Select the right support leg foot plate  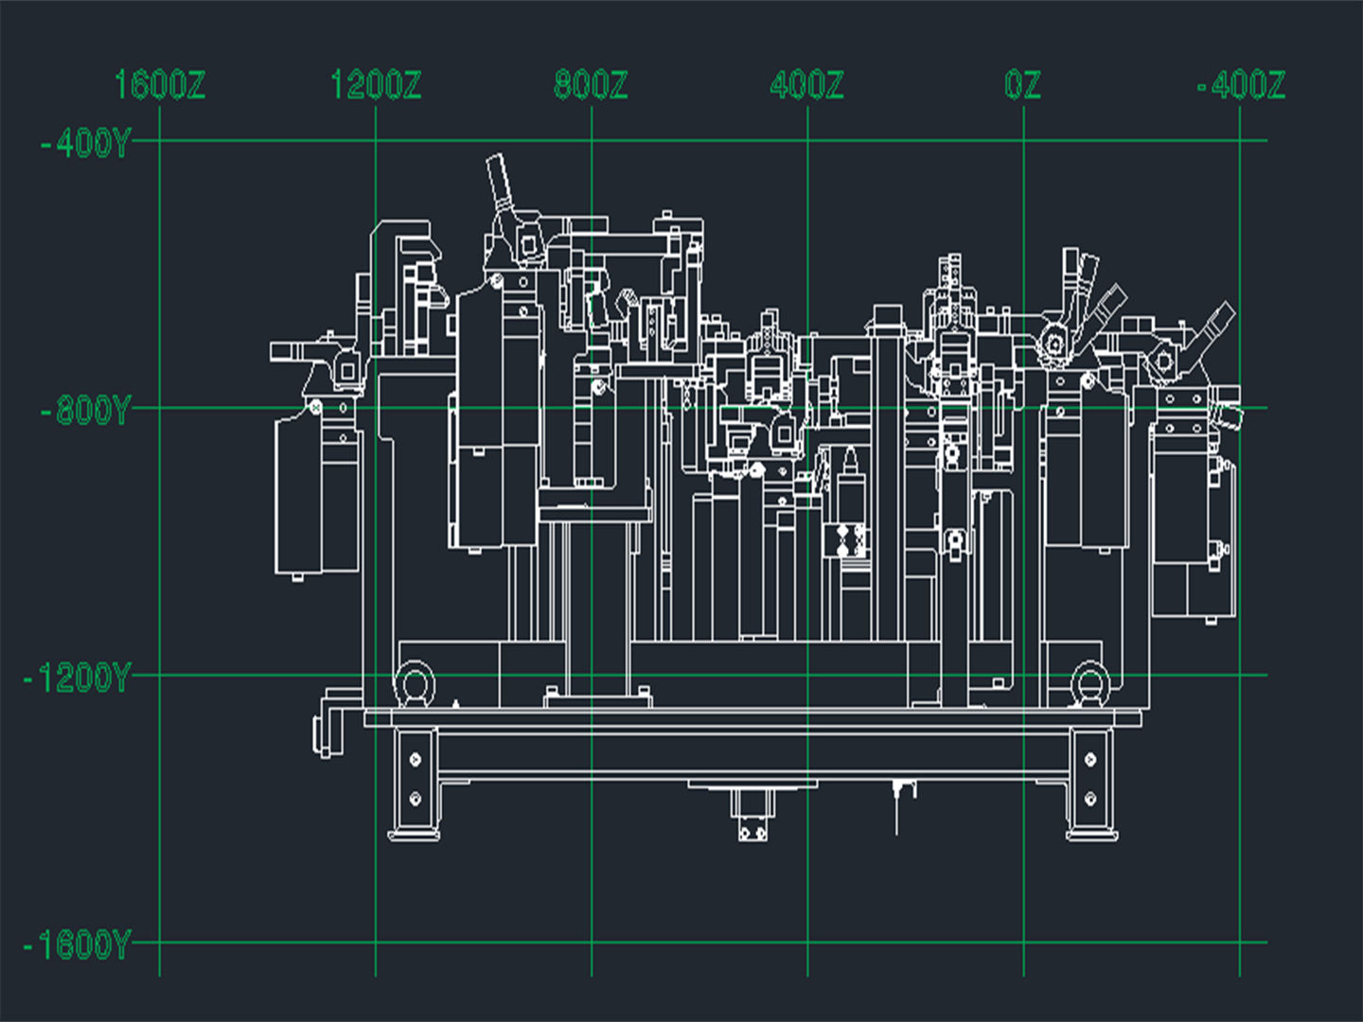click(x=1091, y=834)
